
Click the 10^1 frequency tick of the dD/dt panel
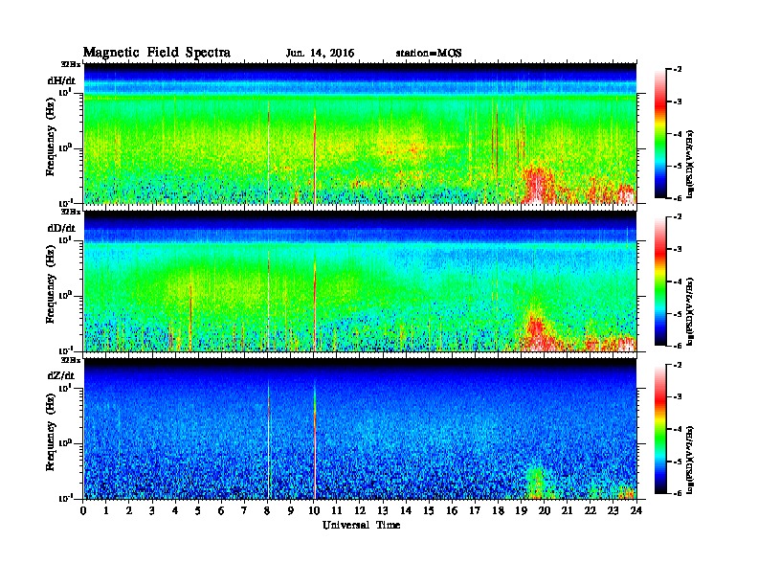point(65,239)
